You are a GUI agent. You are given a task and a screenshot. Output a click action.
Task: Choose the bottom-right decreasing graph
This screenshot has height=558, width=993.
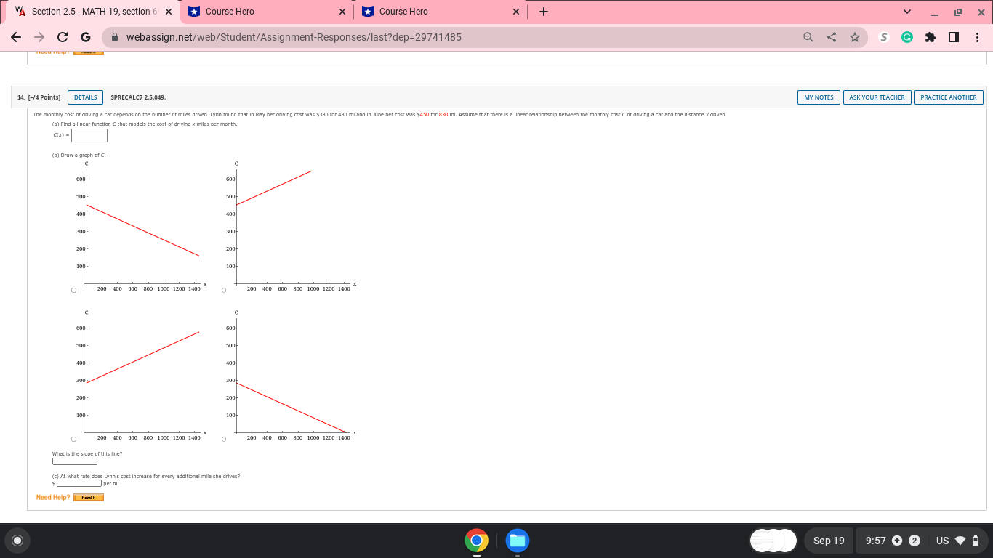click(223, 438)
